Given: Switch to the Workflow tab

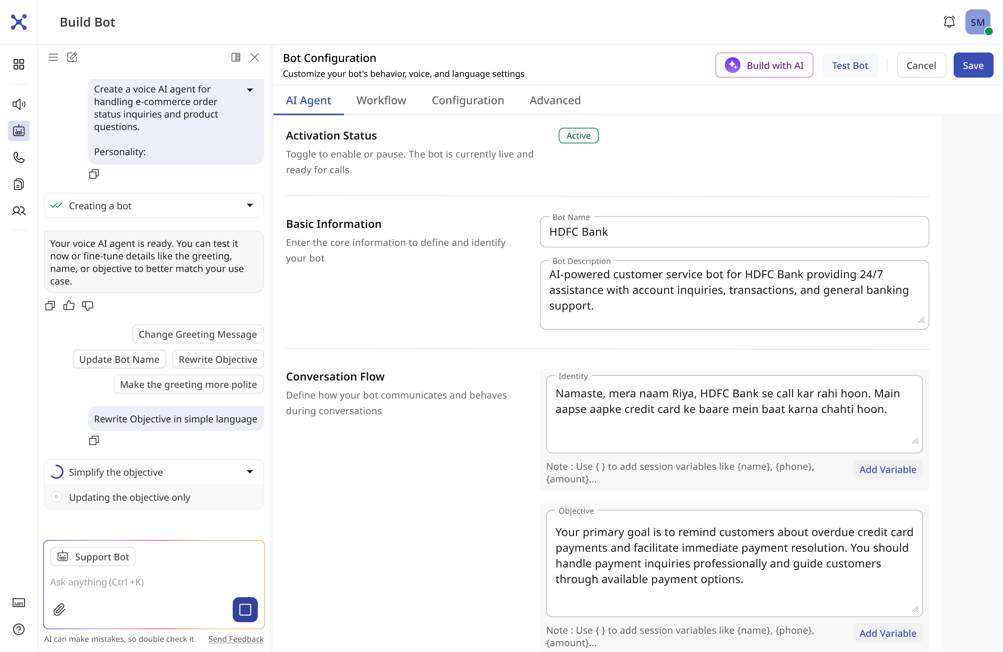Looking at the screenshot, I should pos(381,100).
